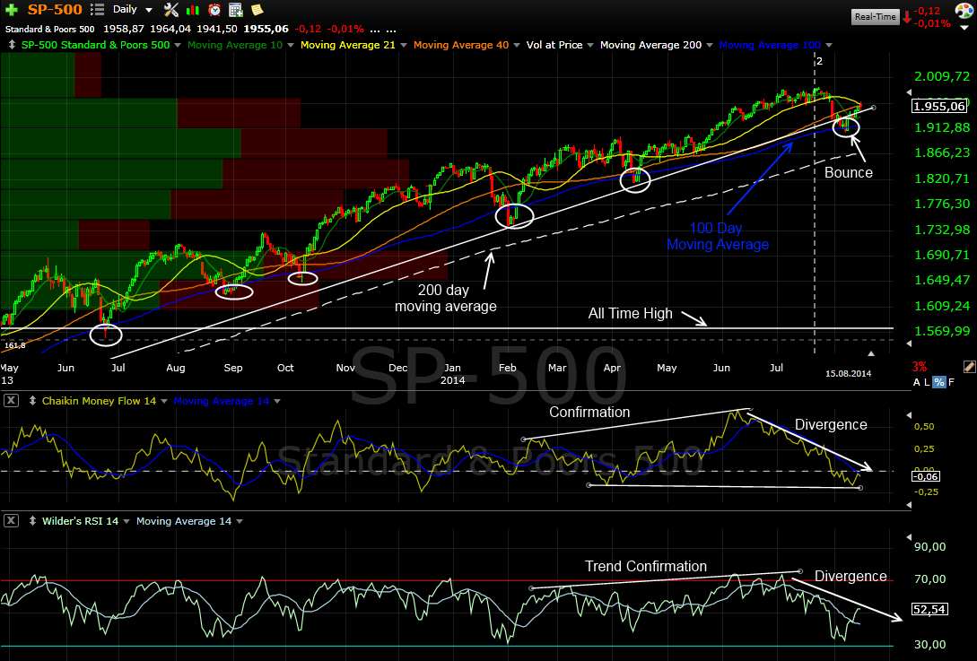Click the orange SP-500 symbol title
Image resolution: width=977 pixels, height=661 pixels.
click(55, 9)
